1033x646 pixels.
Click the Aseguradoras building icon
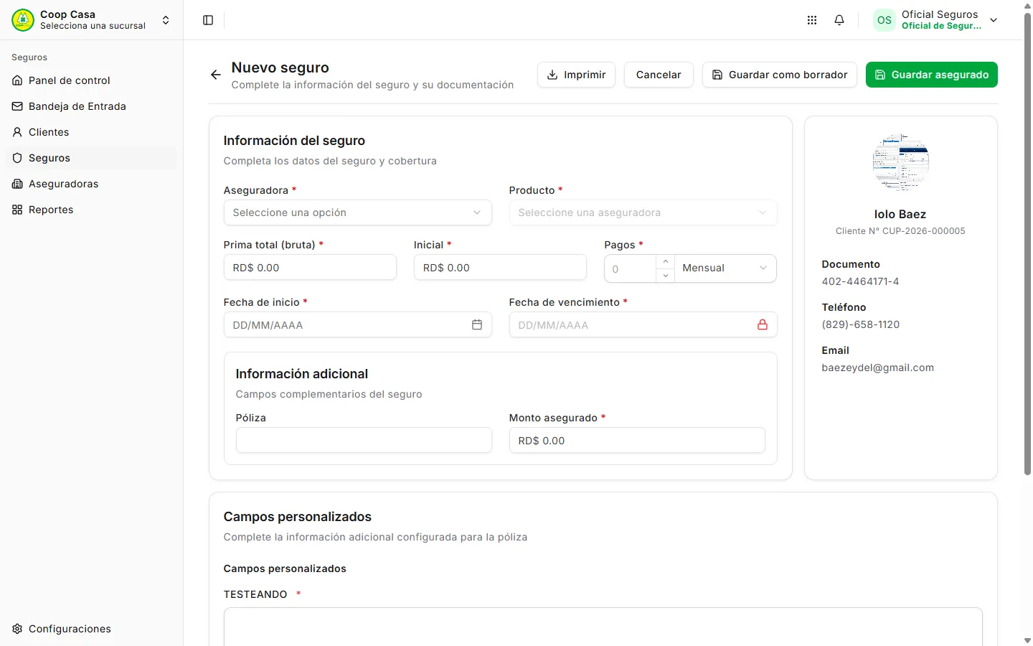(x=17, y=184)
